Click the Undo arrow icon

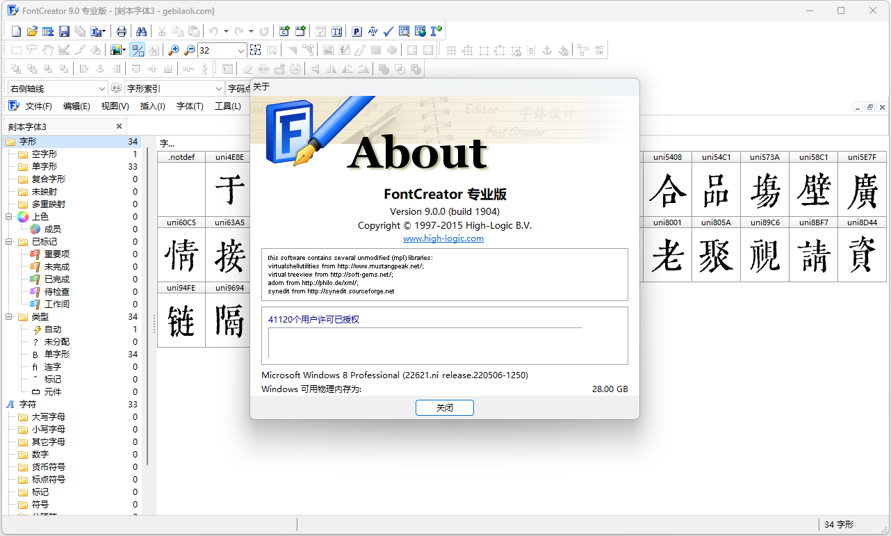[x=213, y=31]
